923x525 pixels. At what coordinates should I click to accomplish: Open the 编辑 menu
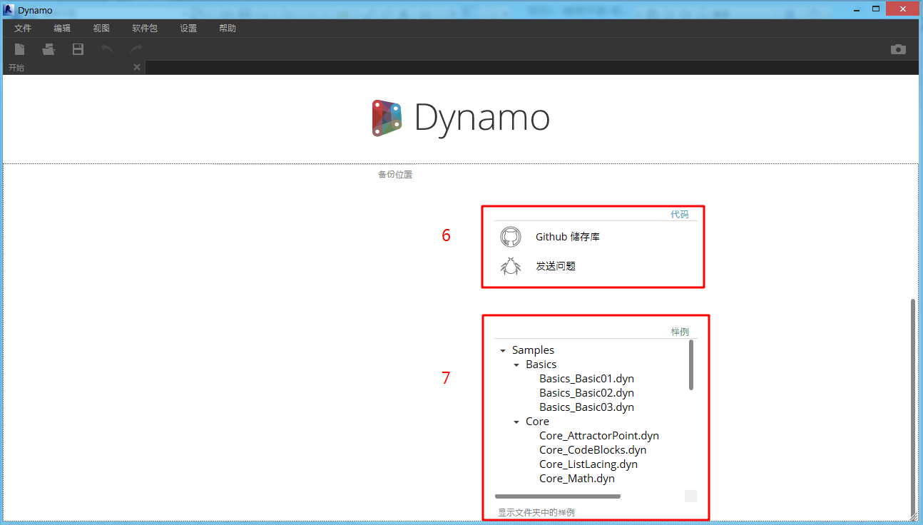click(62, 29)
